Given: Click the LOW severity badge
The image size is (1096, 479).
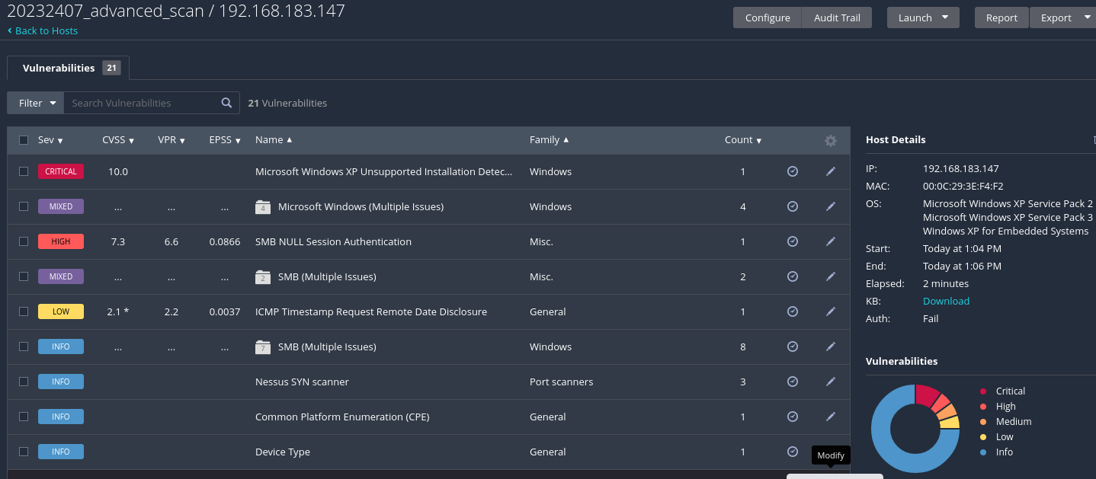Looking at the screenshot, I should pos(61,311).
